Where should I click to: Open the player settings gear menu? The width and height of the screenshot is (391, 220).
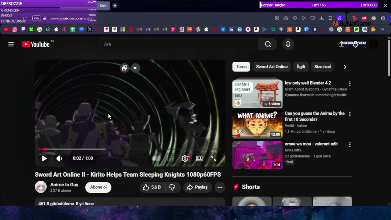click(x=185, y=158)
